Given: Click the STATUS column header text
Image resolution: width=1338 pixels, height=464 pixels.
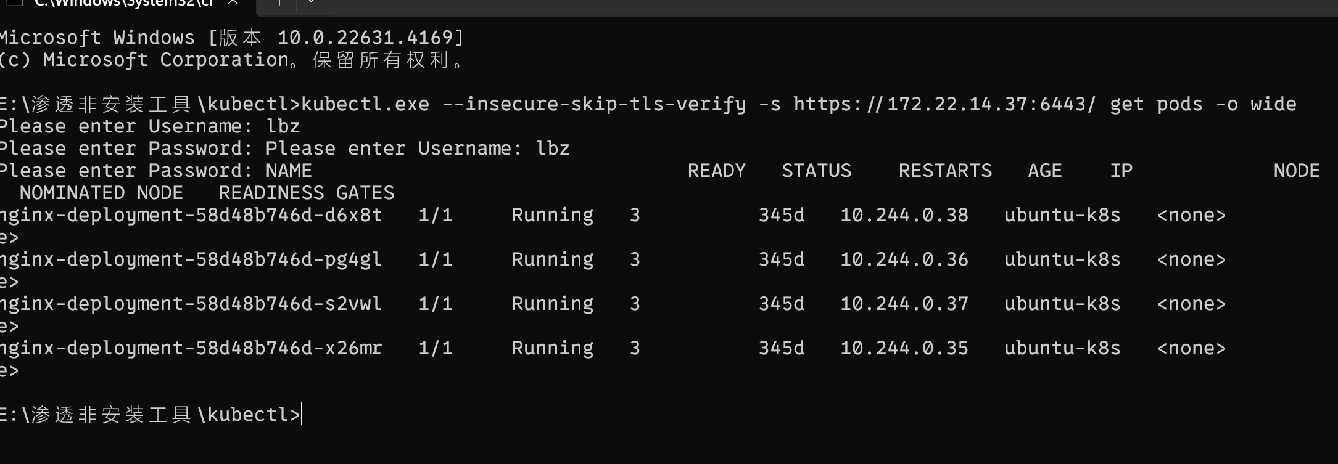Looking at the screenshot, I should pos(816,171).
